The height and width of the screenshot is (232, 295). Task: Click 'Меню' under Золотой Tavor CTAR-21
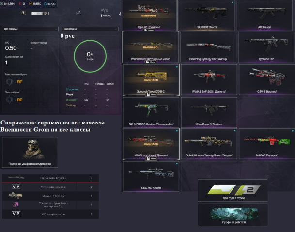[151, 94]
